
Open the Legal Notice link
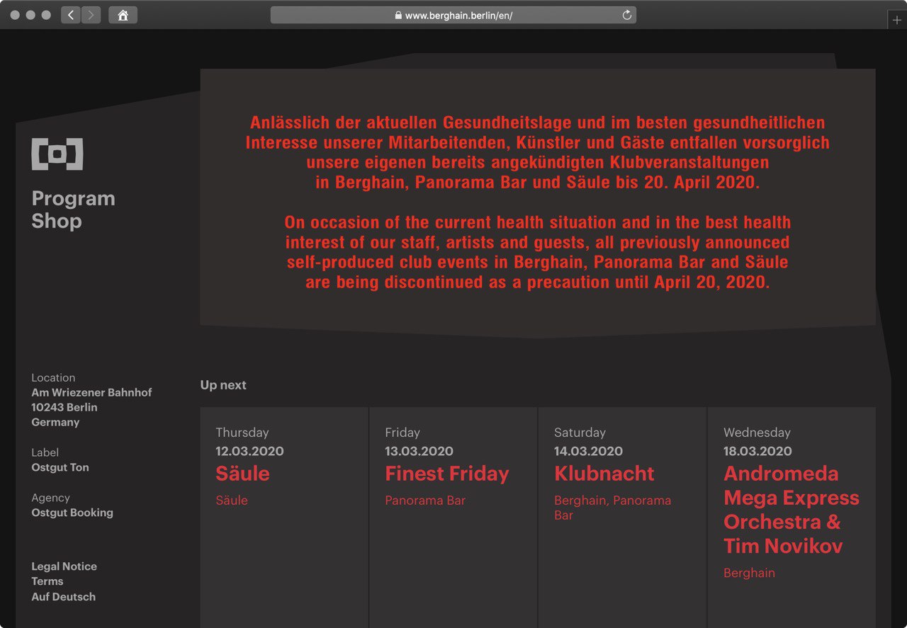(x=64, y=566)
